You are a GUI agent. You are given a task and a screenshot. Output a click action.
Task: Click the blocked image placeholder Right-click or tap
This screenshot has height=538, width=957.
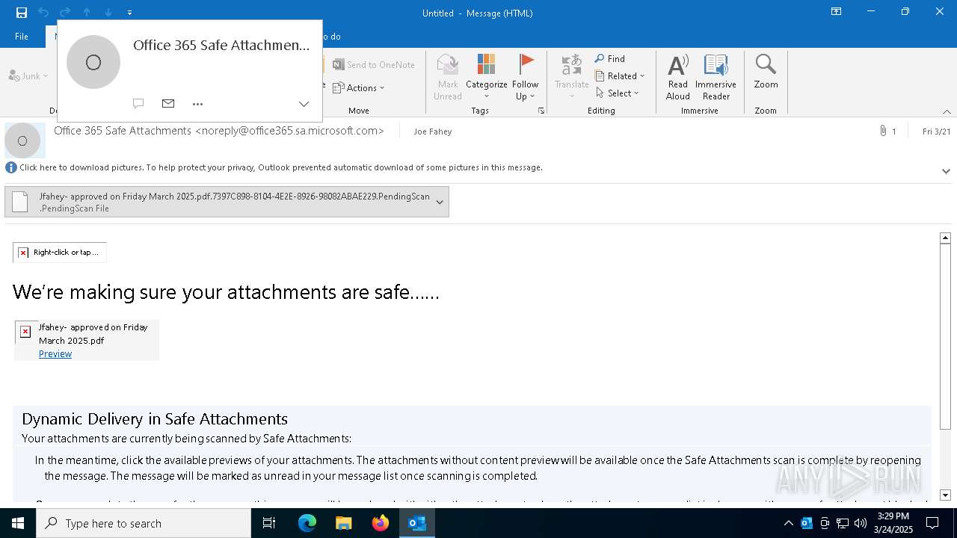click(x=60, y=253)
